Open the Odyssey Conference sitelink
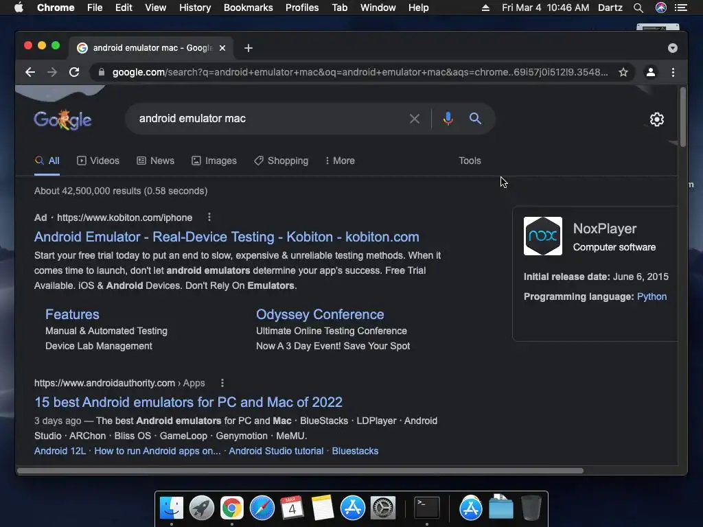Viewport: 703px width, 527px height. 320,314
